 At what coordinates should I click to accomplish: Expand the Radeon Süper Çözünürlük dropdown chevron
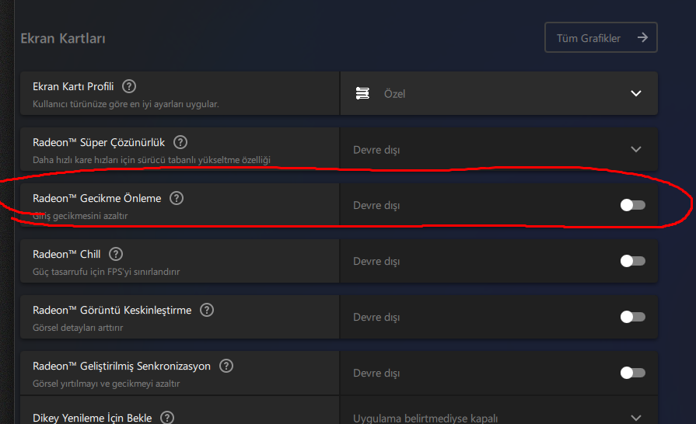tap(636, 149)
